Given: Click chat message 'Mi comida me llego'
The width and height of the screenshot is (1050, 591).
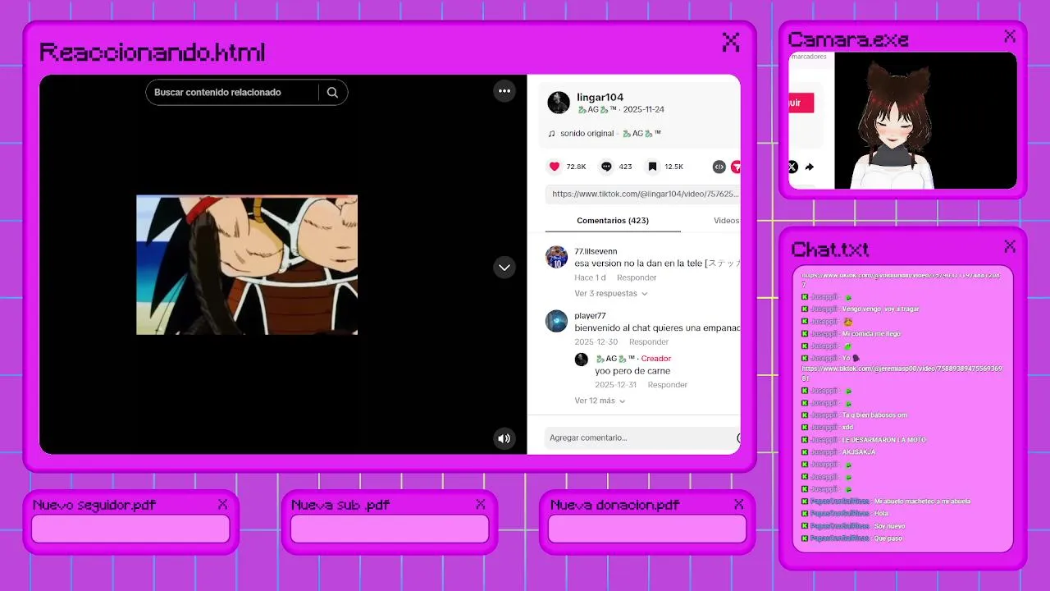Looking at the screenshot, I should 871,334.
